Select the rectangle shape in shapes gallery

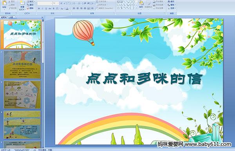click(130, 2)
